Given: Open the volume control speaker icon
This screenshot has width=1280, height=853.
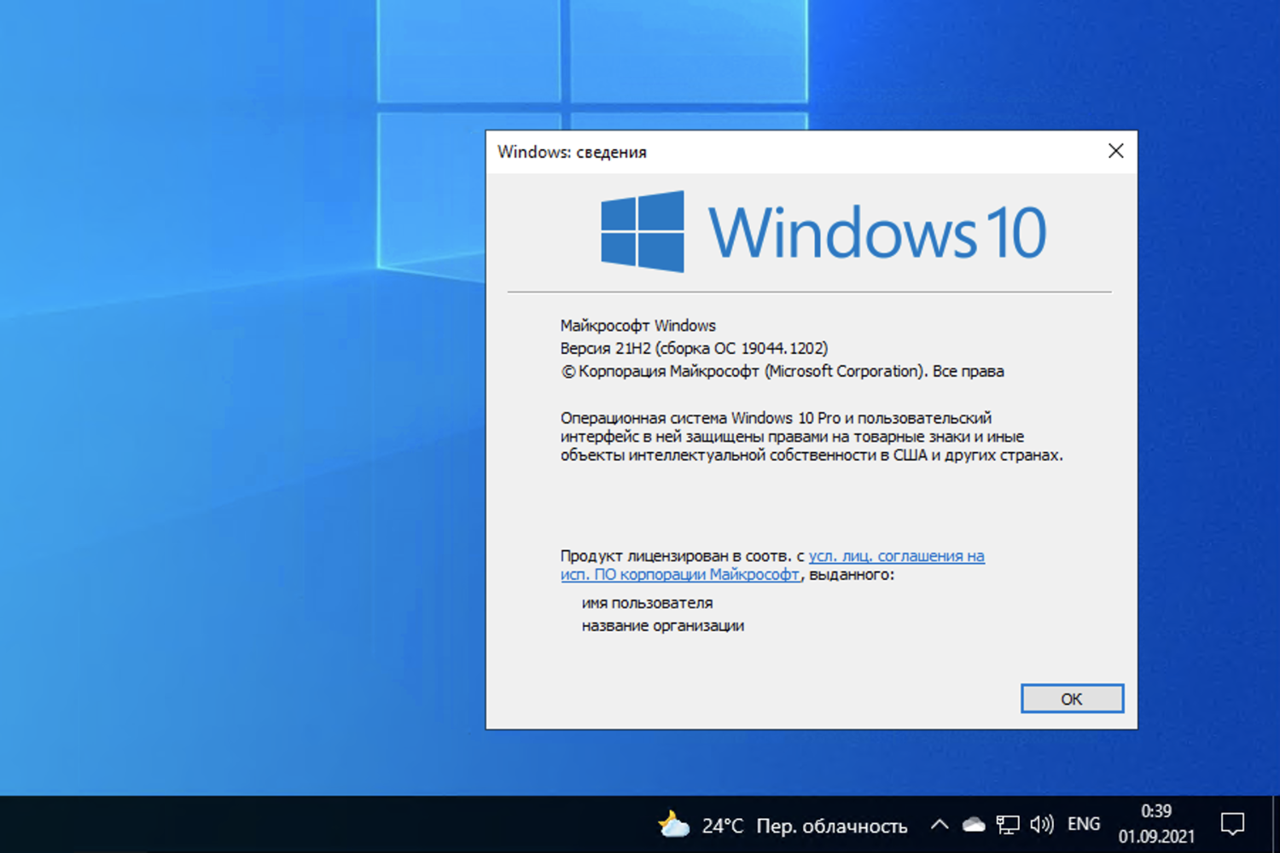Looking at the screenshot, I should tap(1041, 824).
